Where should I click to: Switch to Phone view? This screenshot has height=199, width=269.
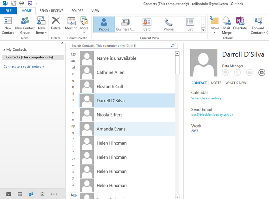[x=168, y=24]
